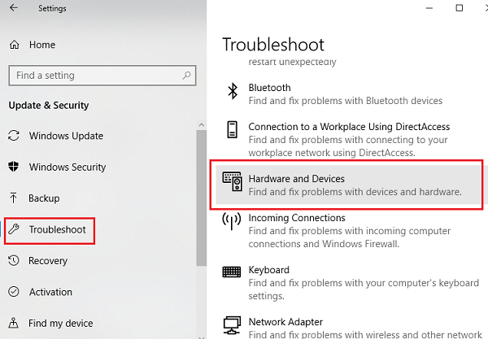Click the Windows Security shield icon

tap(13, 167)
